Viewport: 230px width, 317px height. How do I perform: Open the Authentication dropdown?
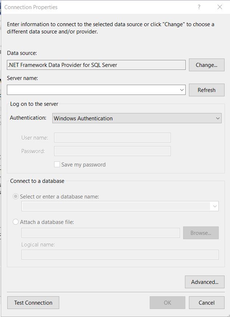pos(137,118)
